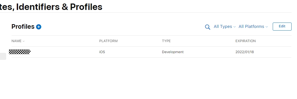Open the All Platforms filter dropdown
The image size is (297, 99).
[x=253, y=27]
